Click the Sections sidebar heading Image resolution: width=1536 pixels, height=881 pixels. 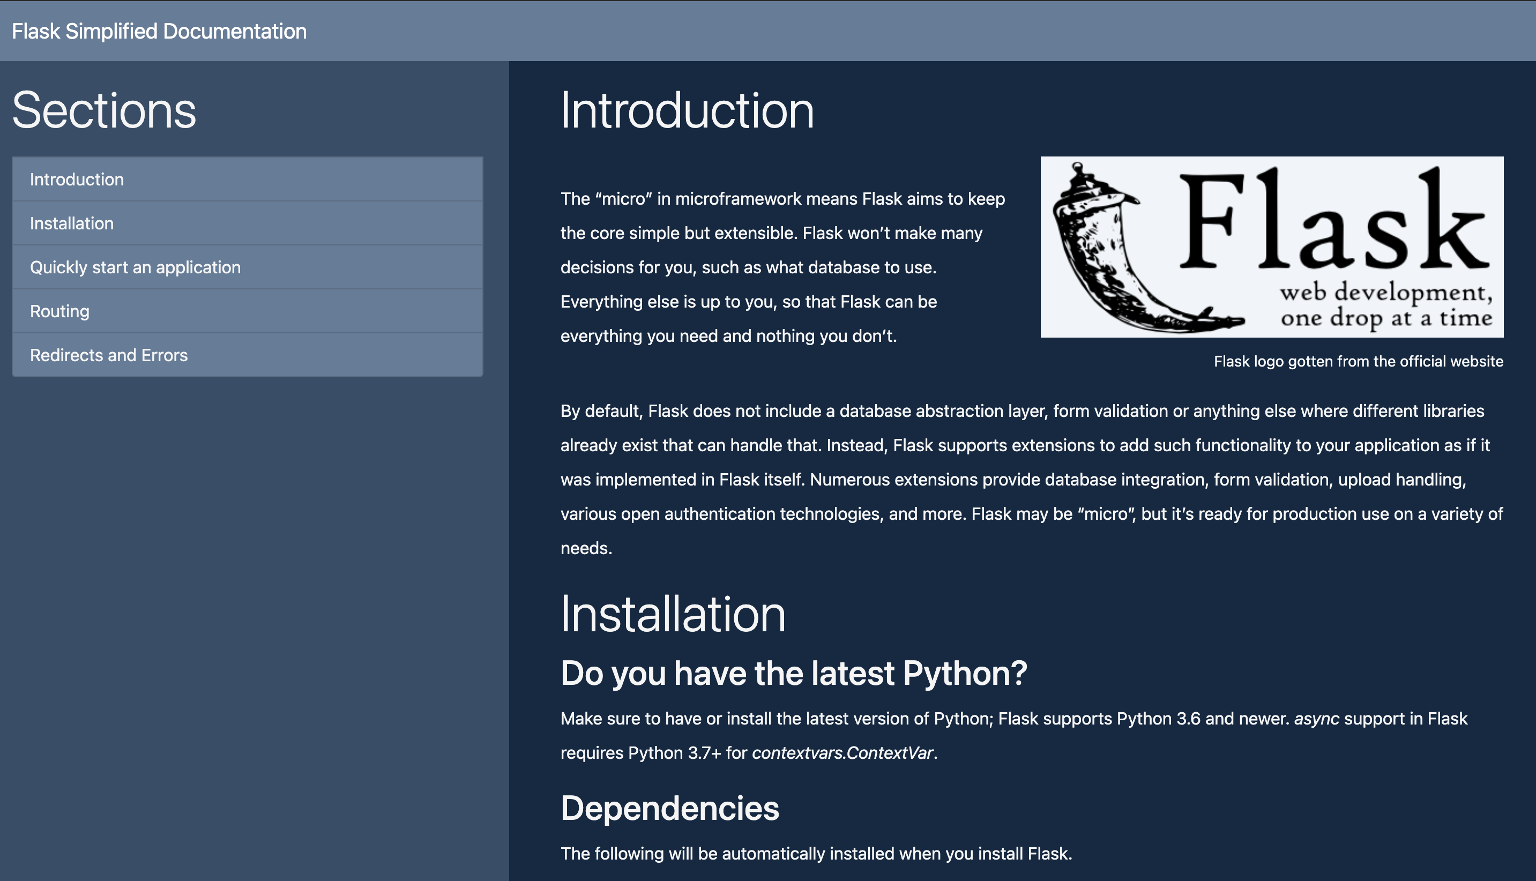104,110
